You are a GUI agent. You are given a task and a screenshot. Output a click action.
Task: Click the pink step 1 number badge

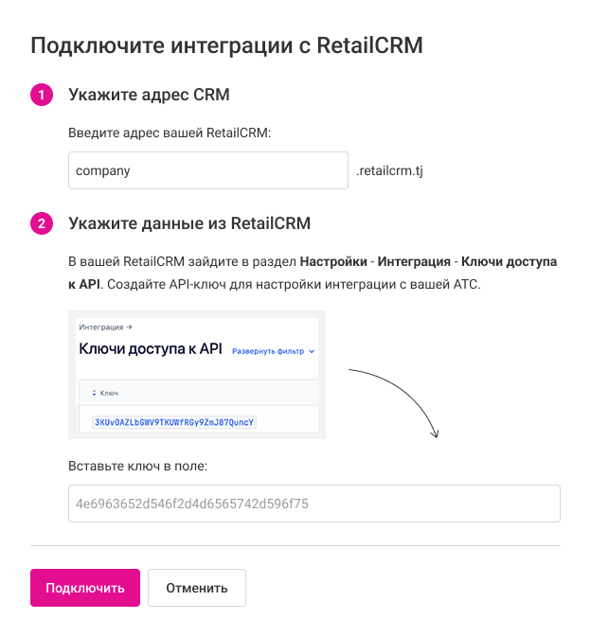(42, 95)
